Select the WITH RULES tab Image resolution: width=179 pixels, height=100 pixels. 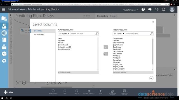pos(39,35)
